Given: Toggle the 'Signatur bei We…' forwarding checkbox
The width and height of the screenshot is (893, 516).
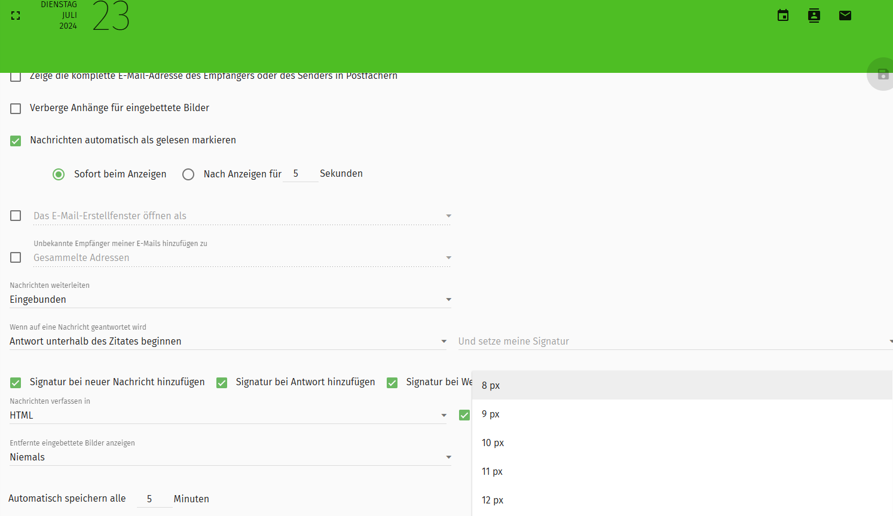Looking at the screenshot, I should pos(392,383).
